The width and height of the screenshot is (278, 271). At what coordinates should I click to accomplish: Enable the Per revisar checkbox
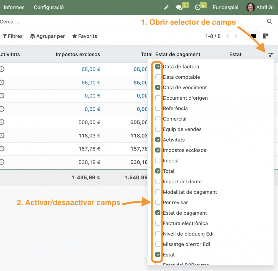pyautogui.click(x=158, y=203)
